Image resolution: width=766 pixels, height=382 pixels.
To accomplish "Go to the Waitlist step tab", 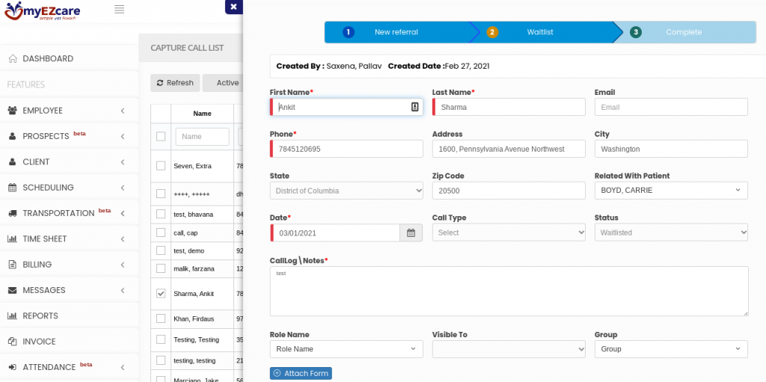I will point(539,32).
